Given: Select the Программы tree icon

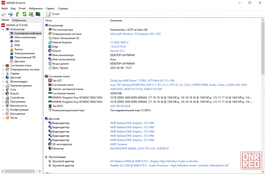Looking at the screenshot, I should 7,102.
